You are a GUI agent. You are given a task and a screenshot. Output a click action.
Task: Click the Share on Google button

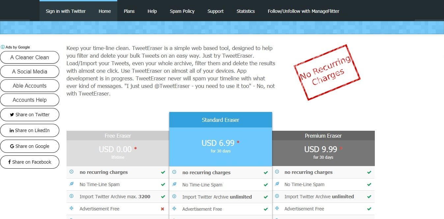(30, 146)
